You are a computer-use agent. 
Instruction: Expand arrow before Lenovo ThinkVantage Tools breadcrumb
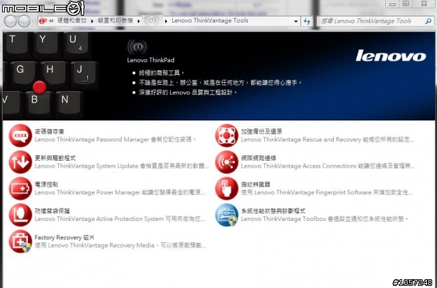[166, 21]
